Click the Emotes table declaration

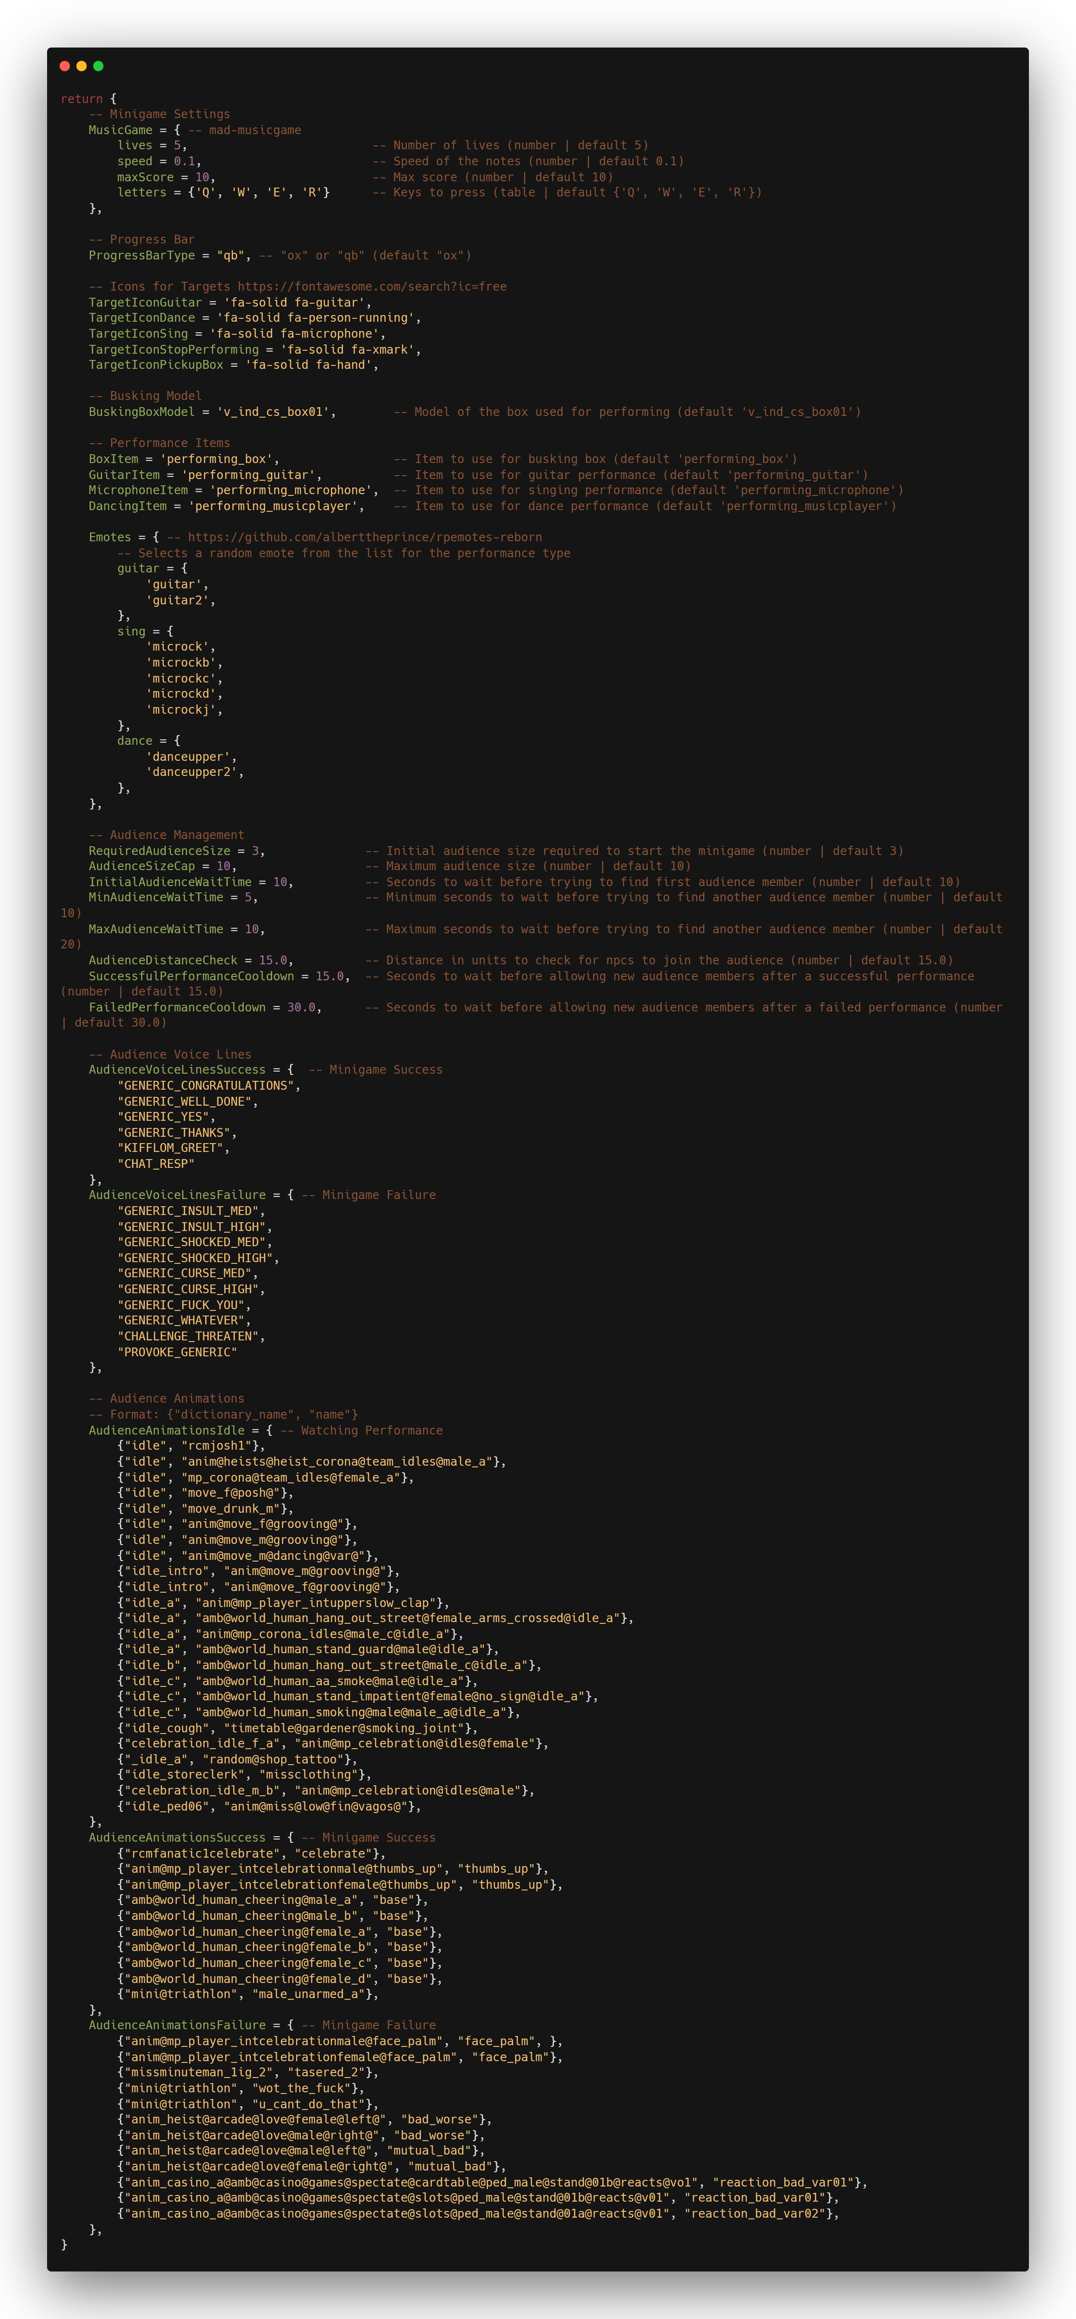click(110, 537)
